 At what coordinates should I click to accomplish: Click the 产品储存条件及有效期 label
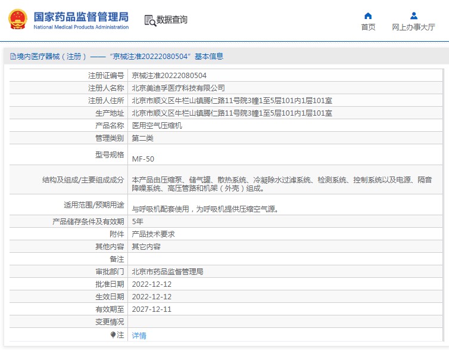tap(88, 222)
